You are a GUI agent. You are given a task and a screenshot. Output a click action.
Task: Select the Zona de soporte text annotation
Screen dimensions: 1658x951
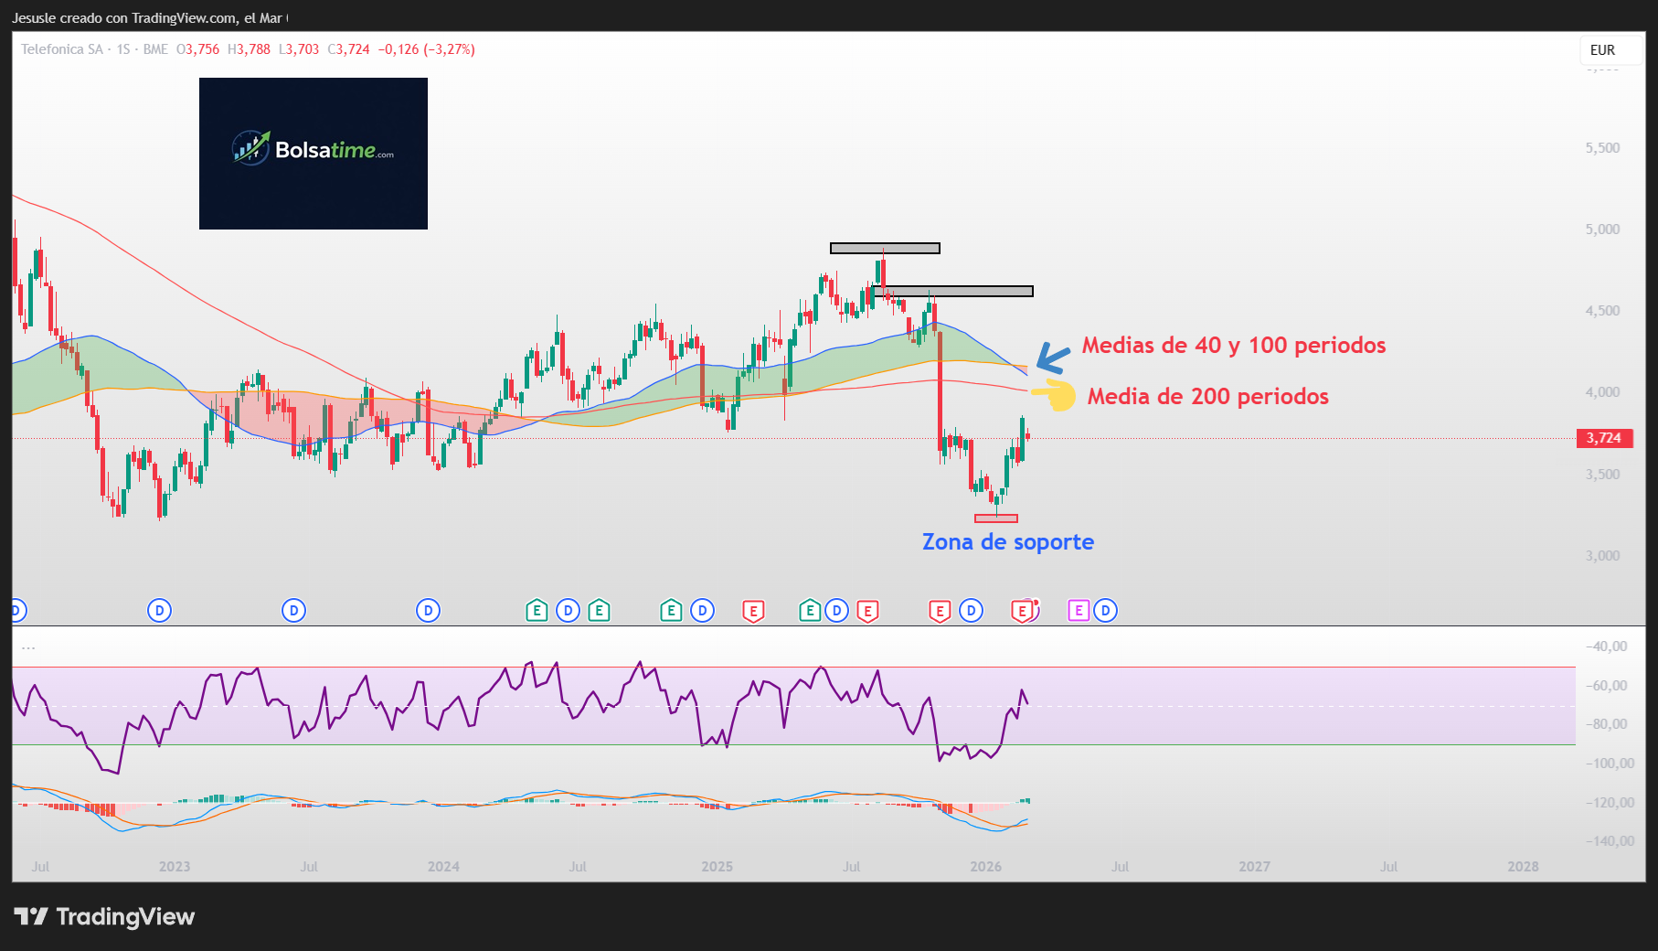pyautogui.click(x=1007, y=541)
